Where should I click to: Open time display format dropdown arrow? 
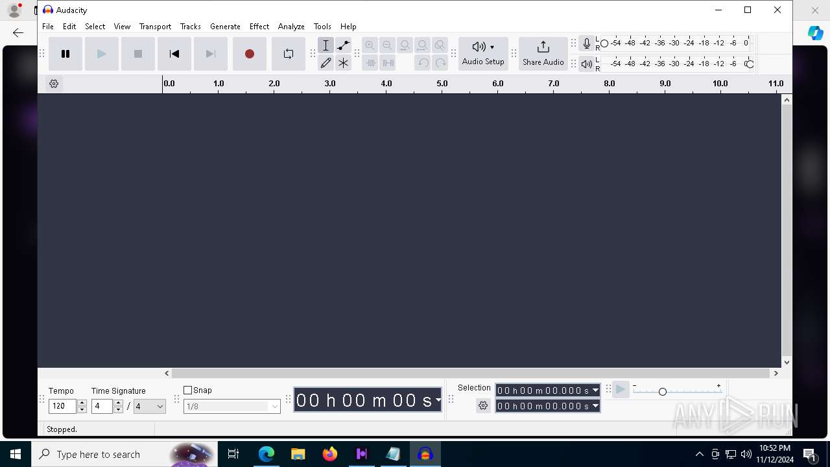click(x=438, y=400)
